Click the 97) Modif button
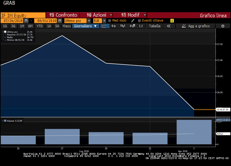The image size is (231, 166). 130,15
